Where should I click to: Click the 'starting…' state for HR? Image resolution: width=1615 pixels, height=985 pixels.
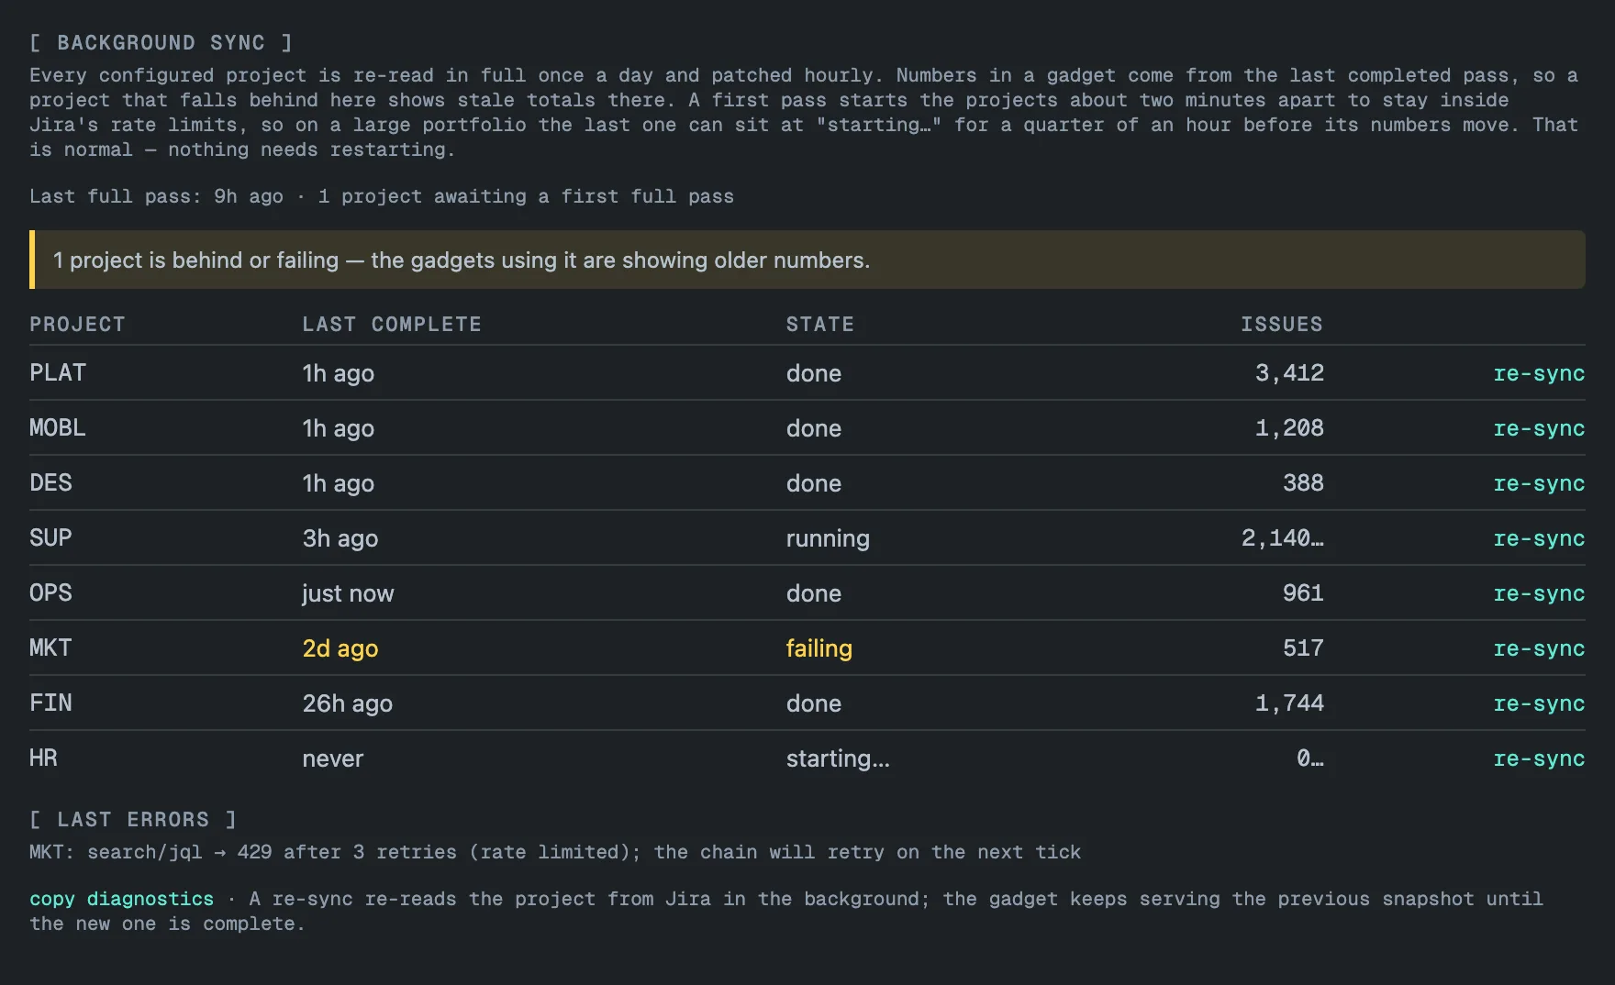coord(838,758)
